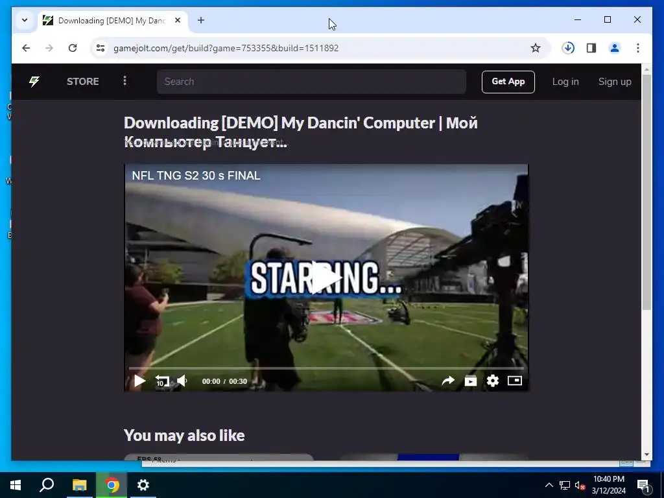This screenshot has height=498, width=664.
Task: Open the Log in link
Action: [x=565, y=82]
